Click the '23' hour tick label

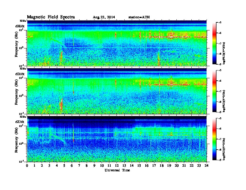[199, 165]
